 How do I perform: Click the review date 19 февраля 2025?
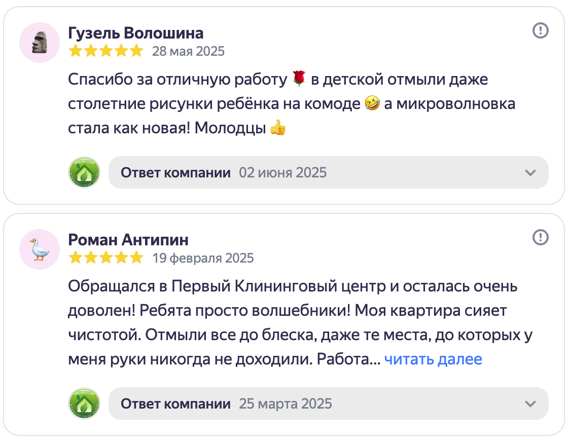pyautogui.click(x=203, y=258)
